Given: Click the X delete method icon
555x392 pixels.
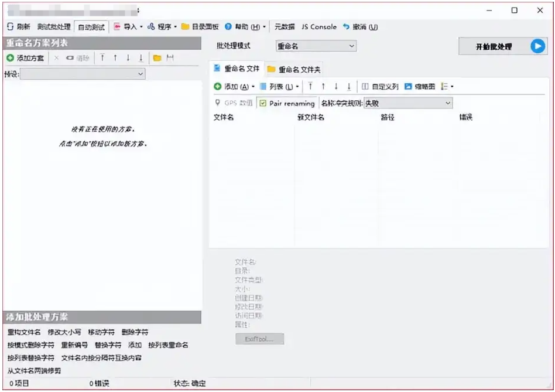Looking at the screenshot, I should (56, 58).
